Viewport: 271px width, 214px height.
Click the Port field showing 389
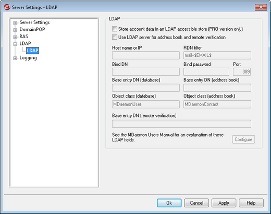point(242,72)
